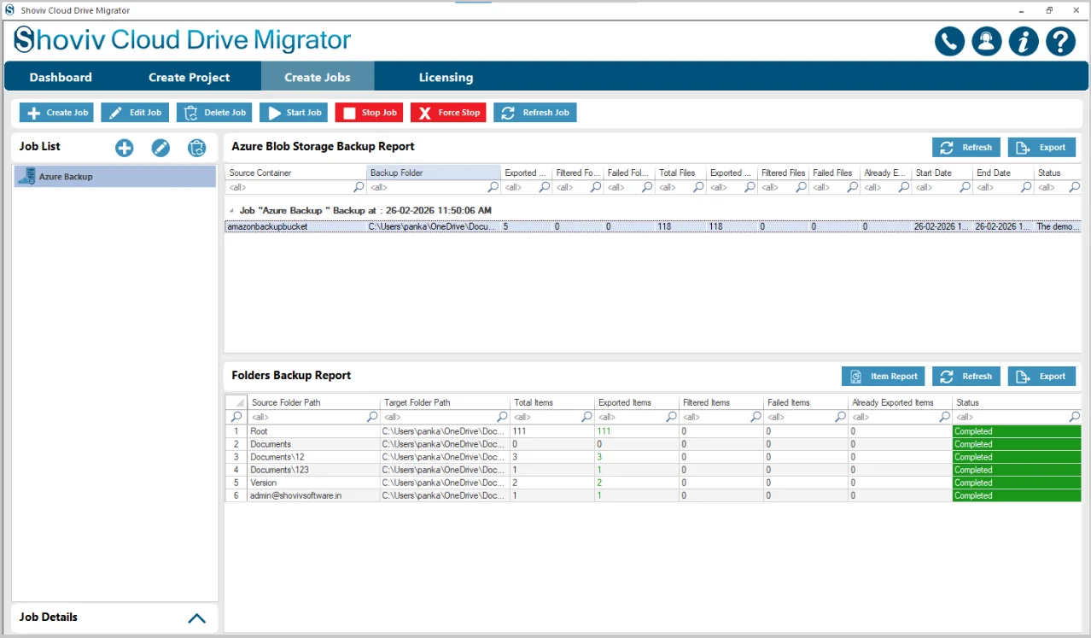
Task: Add new job using Job List plus icon
Action: (x=125, y=148)
